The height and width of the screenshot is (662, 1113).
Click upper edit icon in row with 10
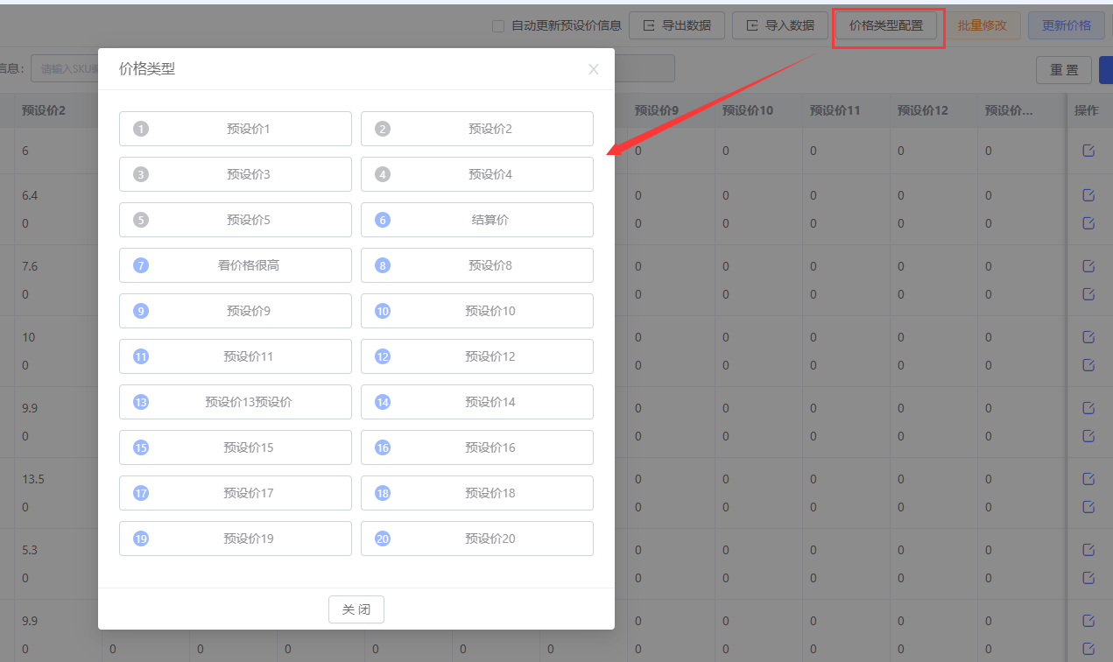coord(1088,336)
